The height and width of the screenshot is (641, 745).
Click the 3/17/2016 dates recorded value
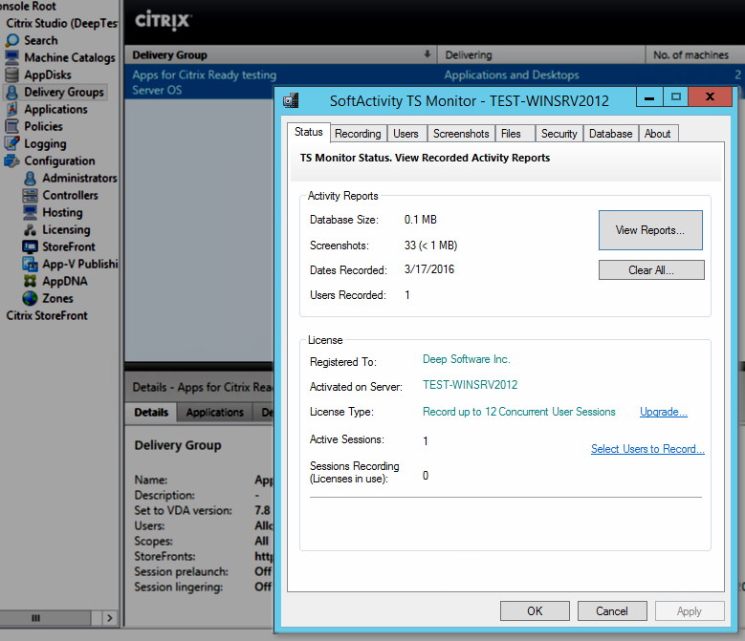point(429,269)
